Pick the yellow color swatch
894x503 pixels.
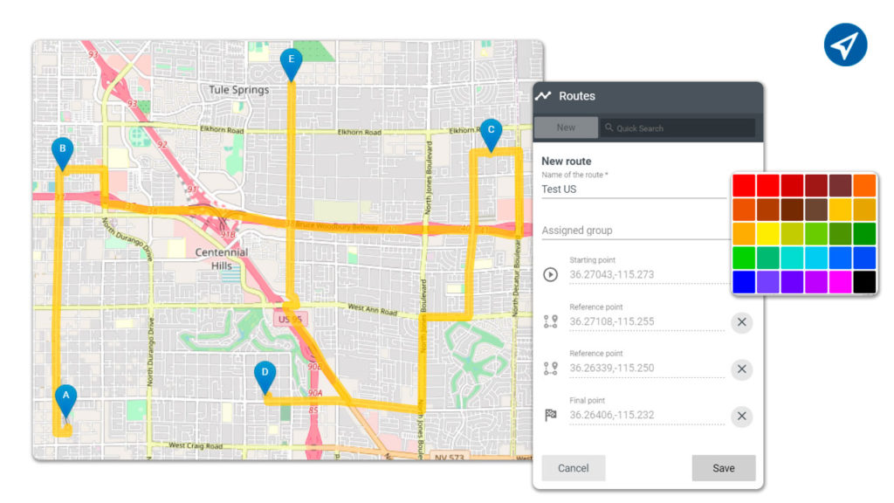768,234
